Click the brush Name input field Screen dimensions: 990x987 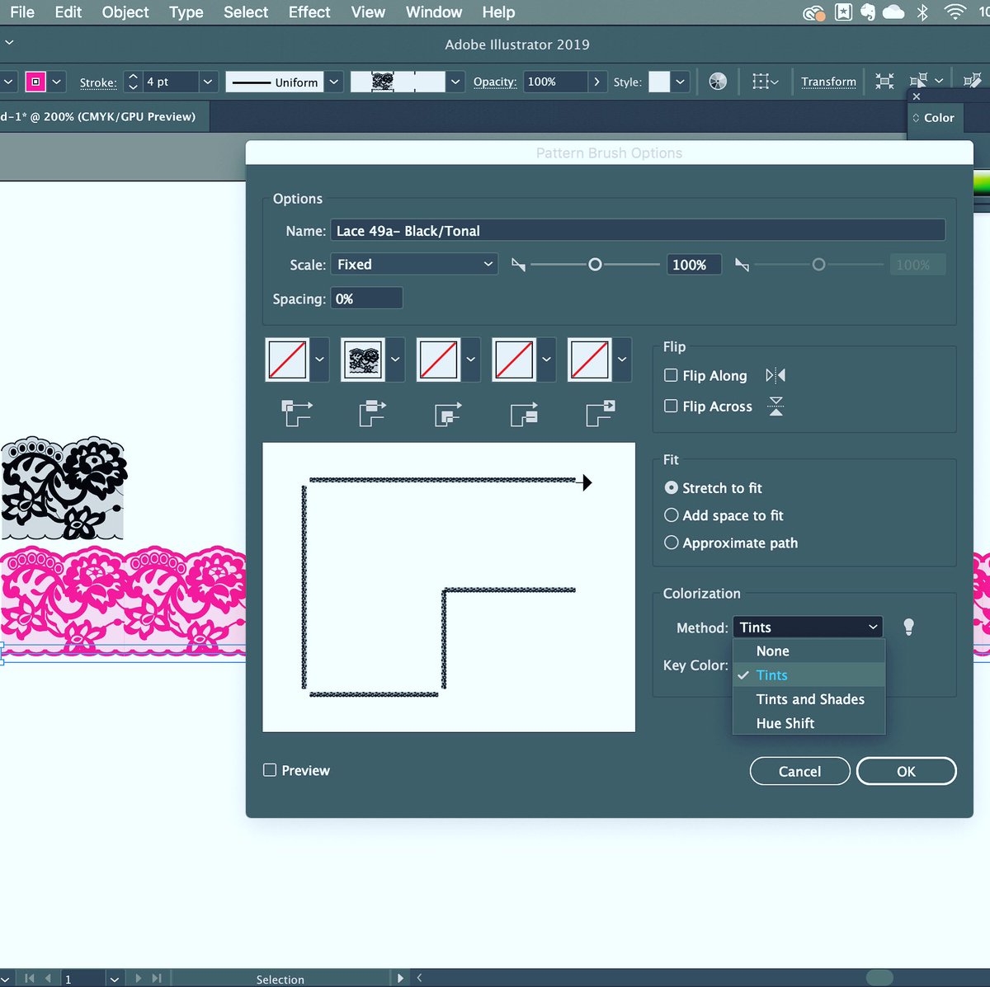[638, 230]
